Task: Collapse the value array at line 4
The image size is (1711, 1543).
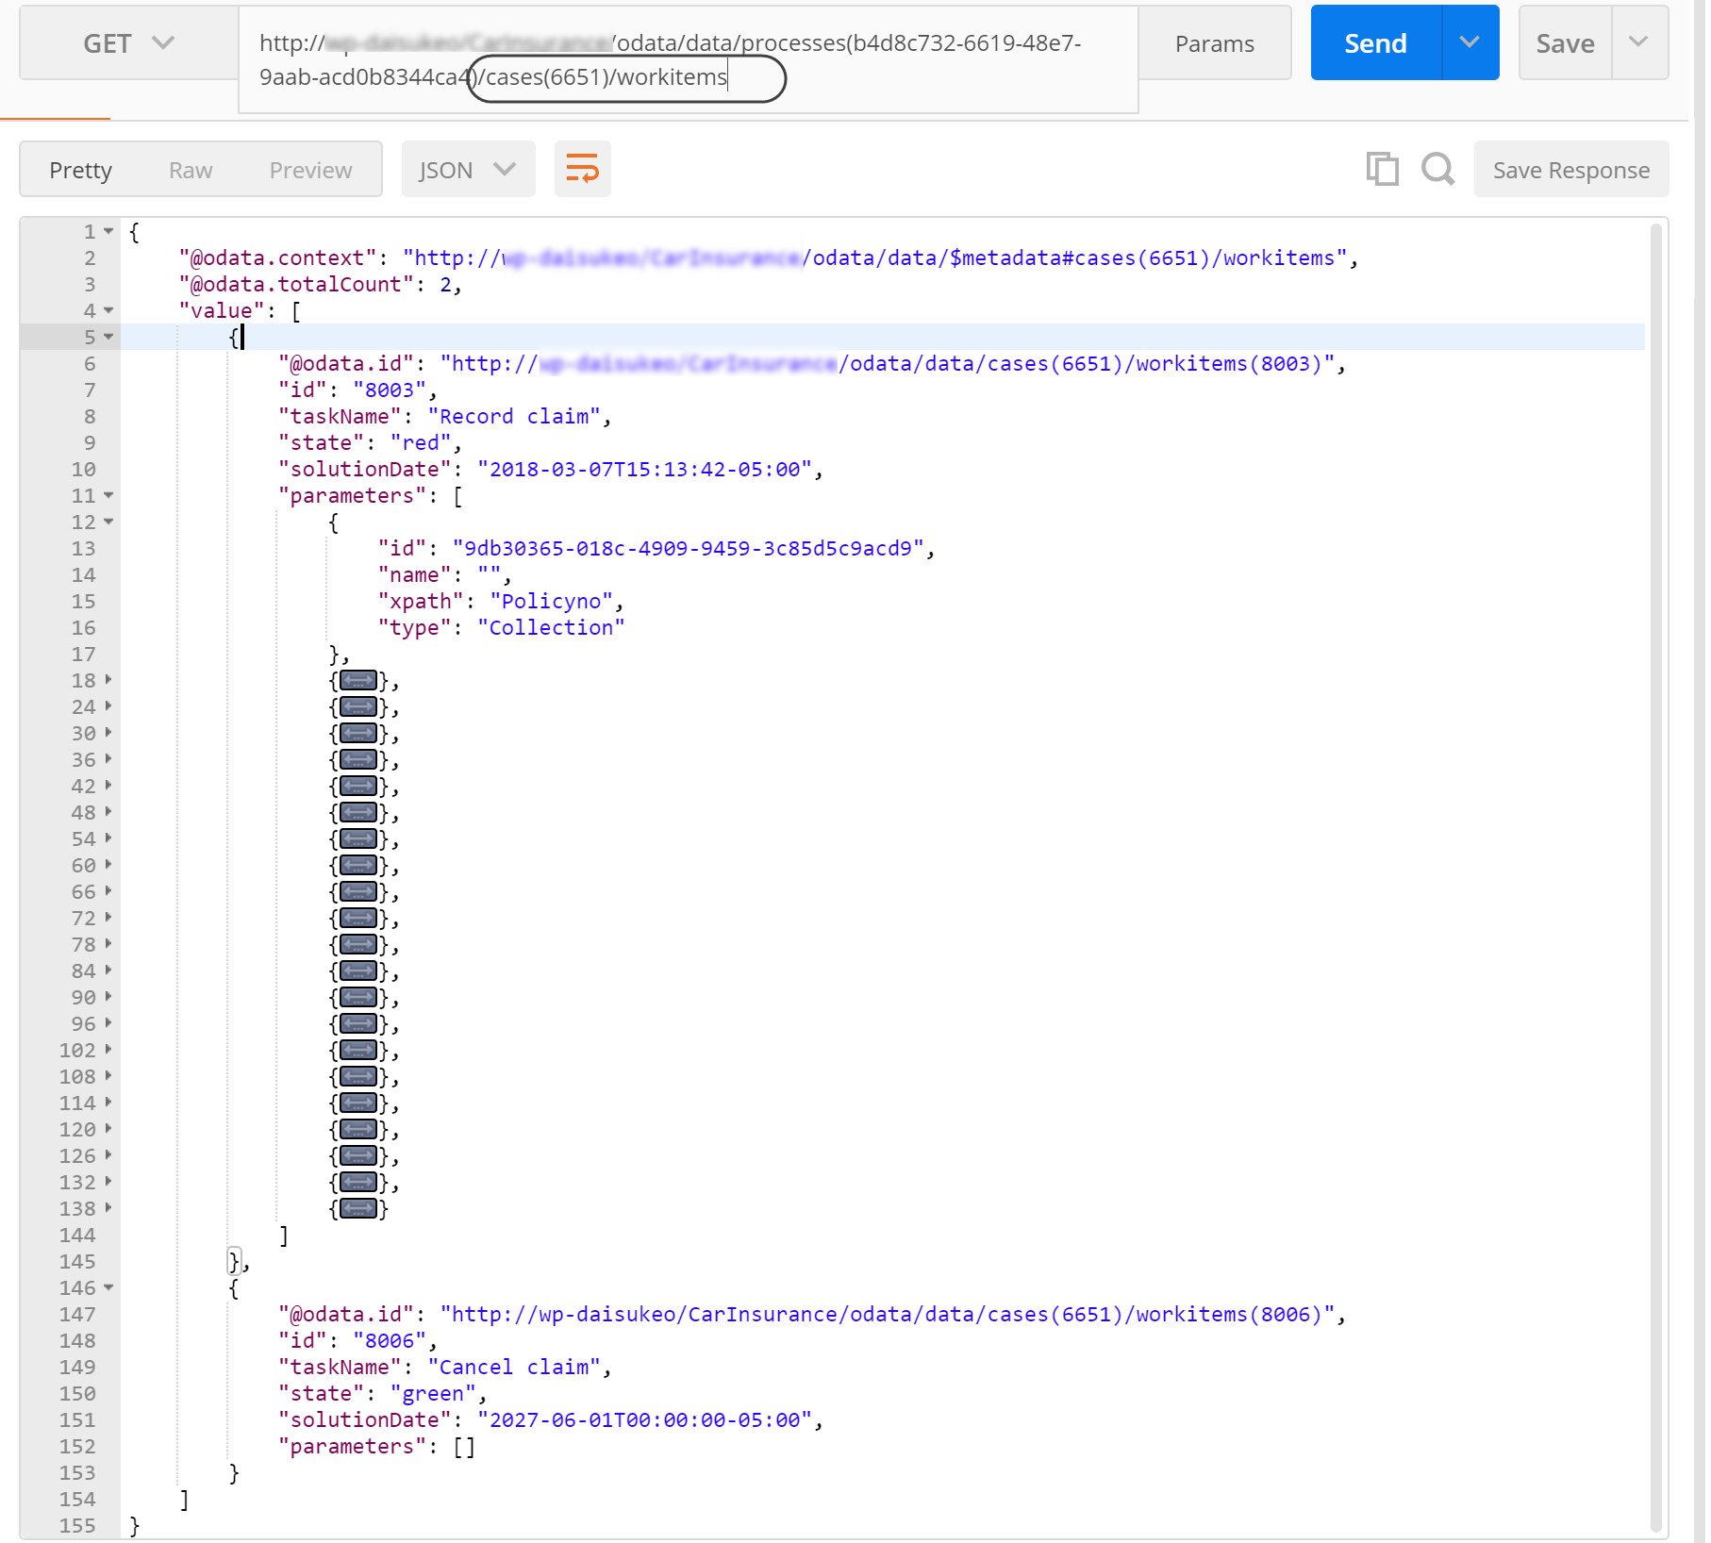Action: pyautogui.click(x=108, y=310)
